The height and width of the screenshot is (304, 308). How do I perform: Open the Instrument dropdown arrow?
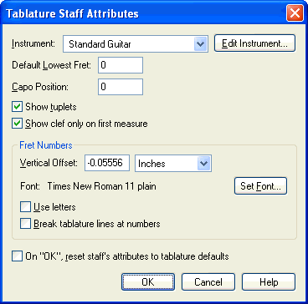pos(200,43)
